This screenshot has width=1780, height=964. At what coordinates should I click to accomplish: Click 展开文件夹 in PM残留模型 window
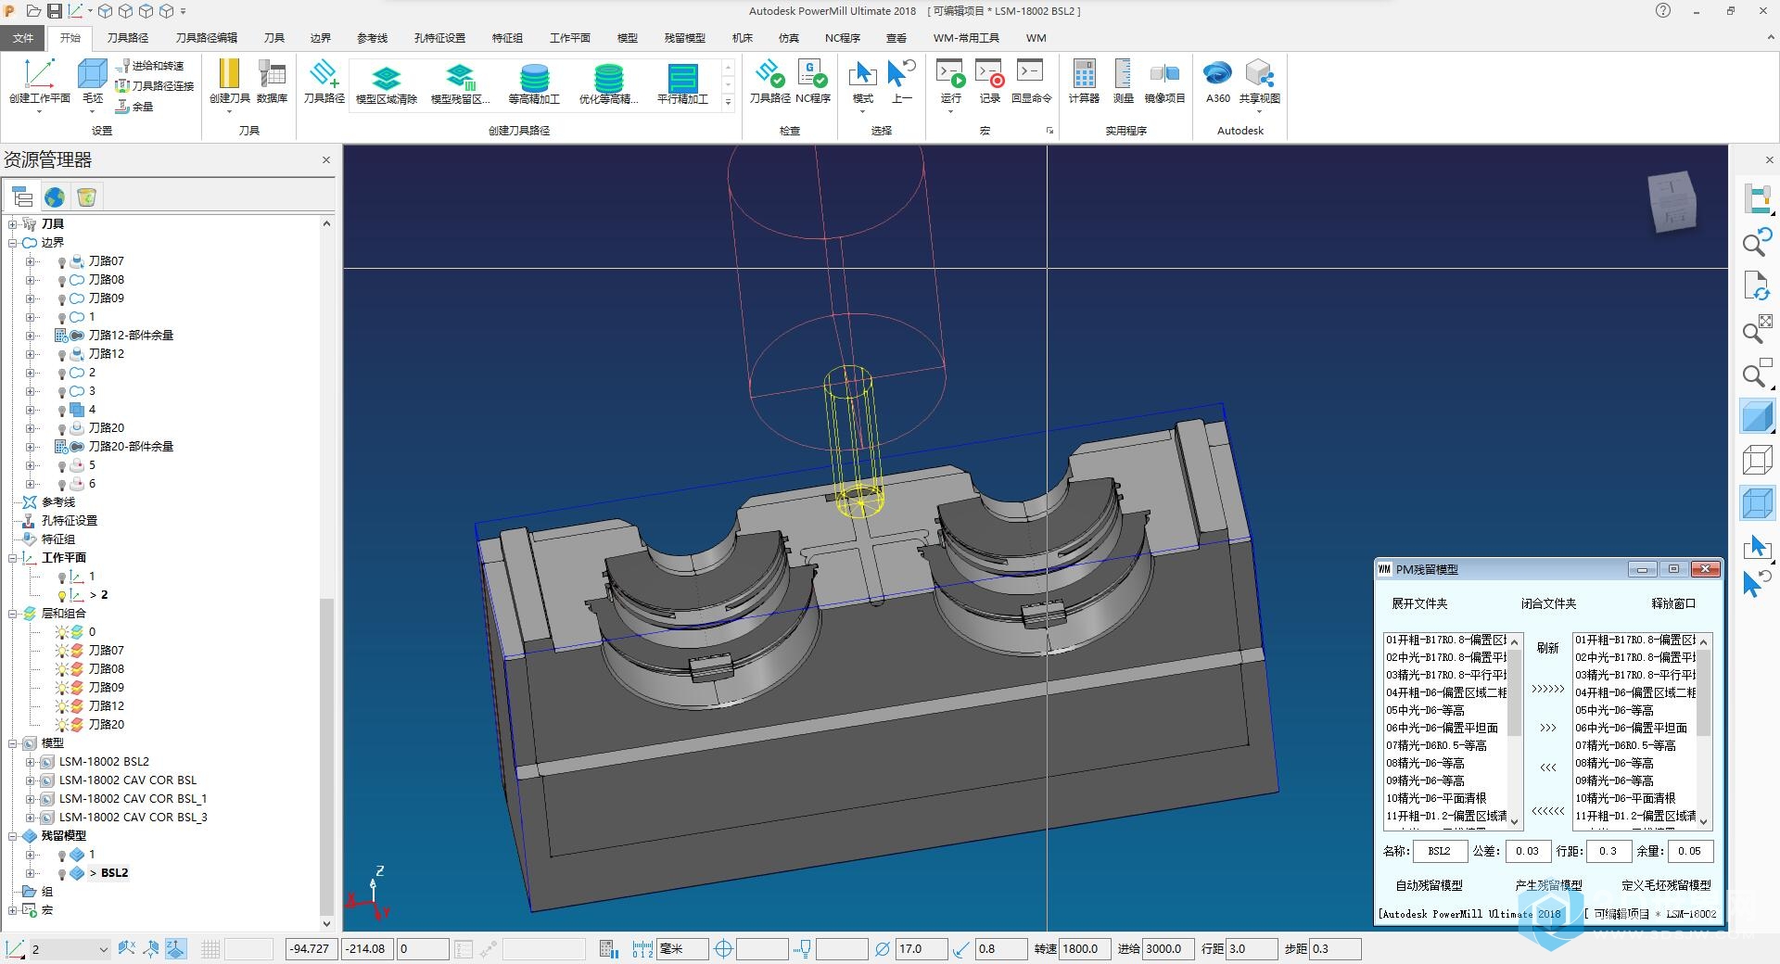coord(1419,603)
